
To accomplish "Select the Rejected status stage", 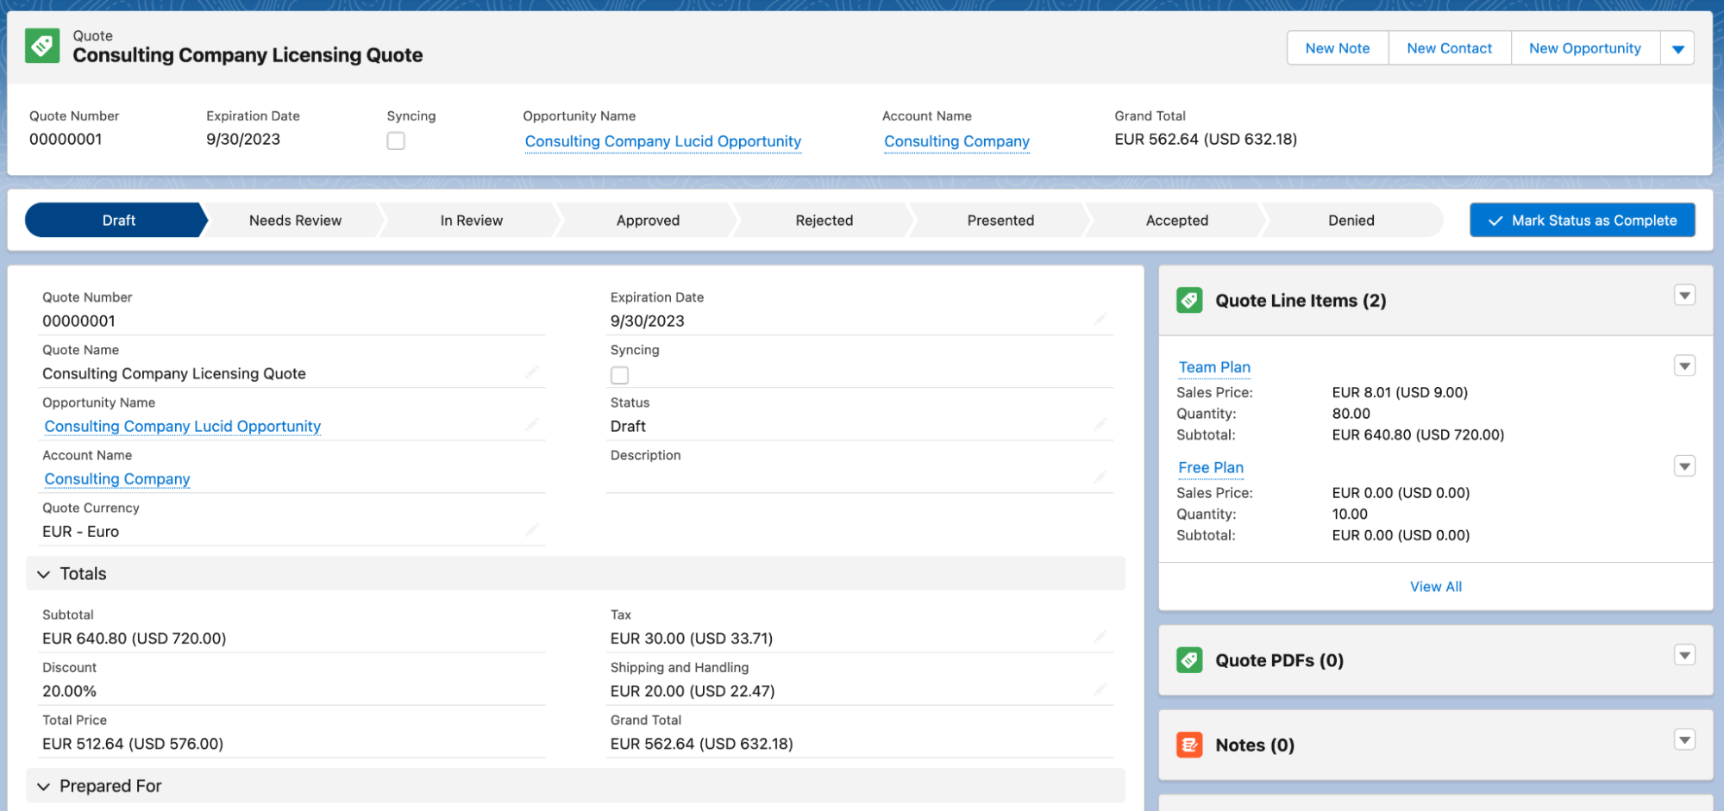I will 824,220.
